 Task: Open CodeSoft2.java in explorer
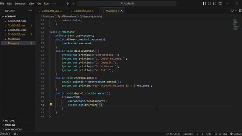coord(17,34)
